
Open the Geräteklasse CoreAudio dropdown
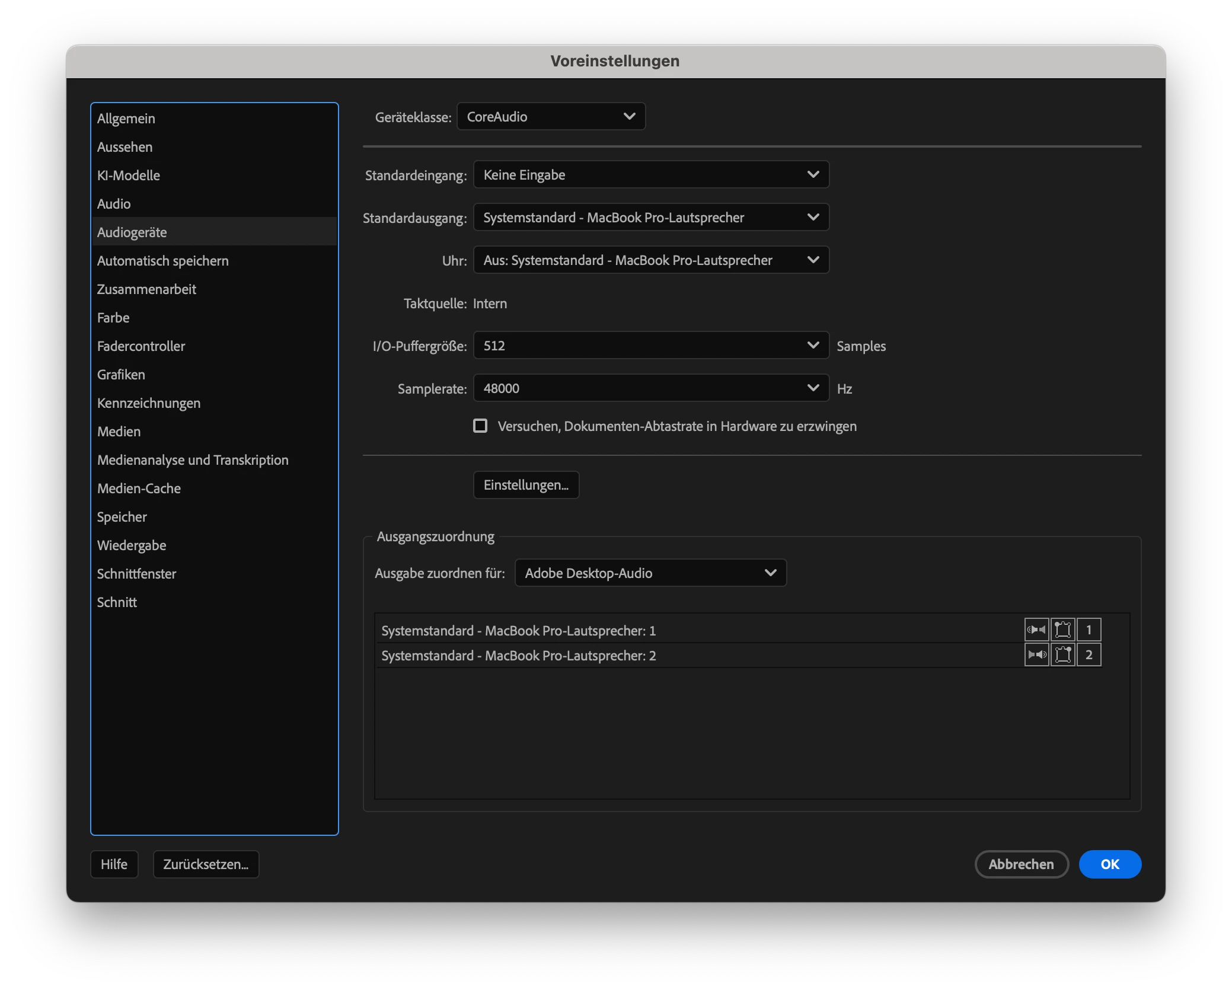[x=551, y=117]
